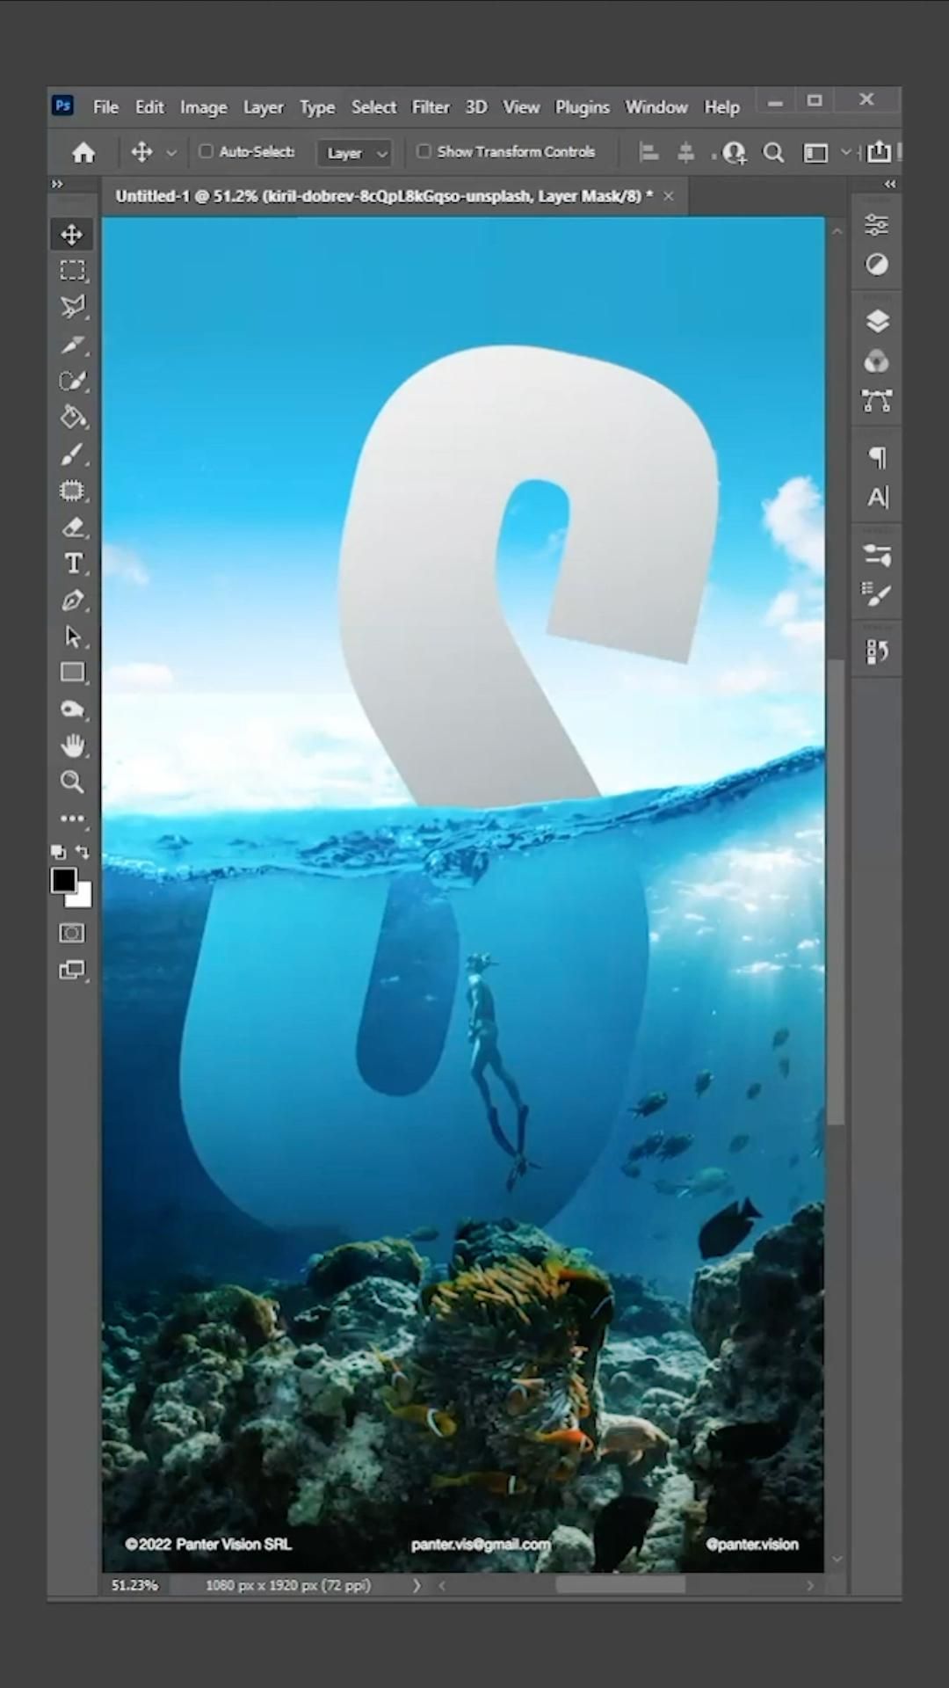The height and width of the screenshot is (1688, 949).
Task: Open the Layer menu
Action: tap(263, 107)
